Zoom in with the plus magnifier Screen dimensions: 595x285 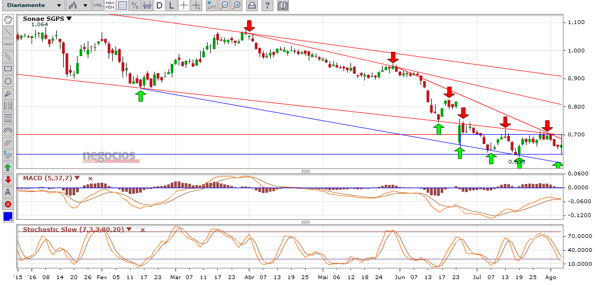(237, 5)
